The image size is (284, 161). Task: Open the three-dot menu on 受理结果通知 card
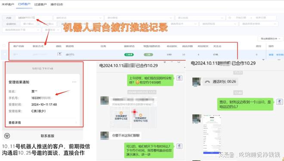point(74,82)
